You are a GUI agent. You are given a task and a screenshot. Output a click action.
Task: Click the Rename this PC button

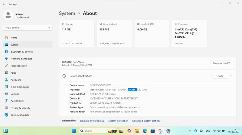[222, 63]
